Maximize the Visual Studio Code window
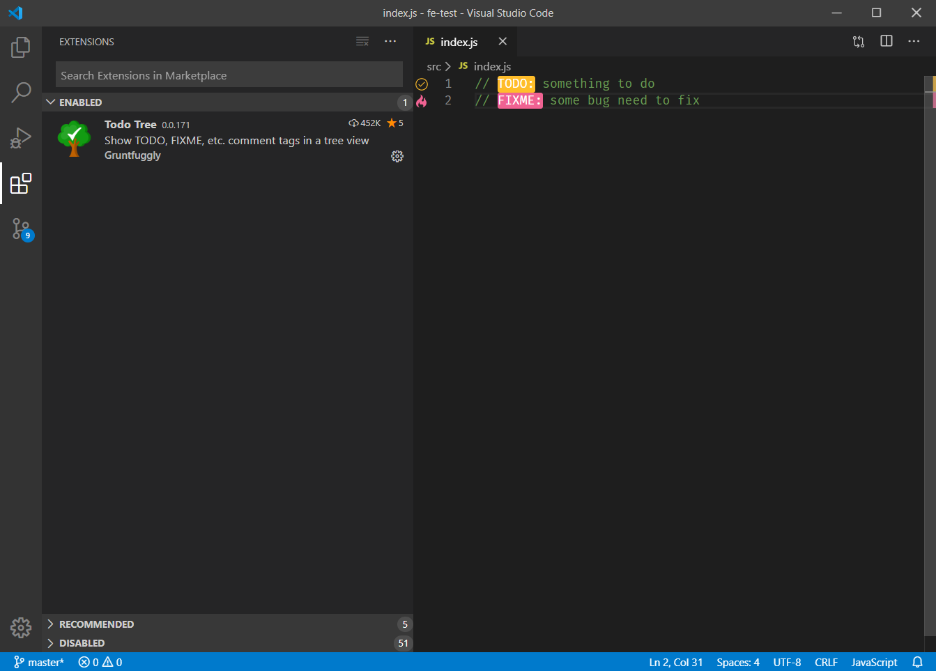Image resolution: width=936 pixels, height=671 pixels. (877, 13)
